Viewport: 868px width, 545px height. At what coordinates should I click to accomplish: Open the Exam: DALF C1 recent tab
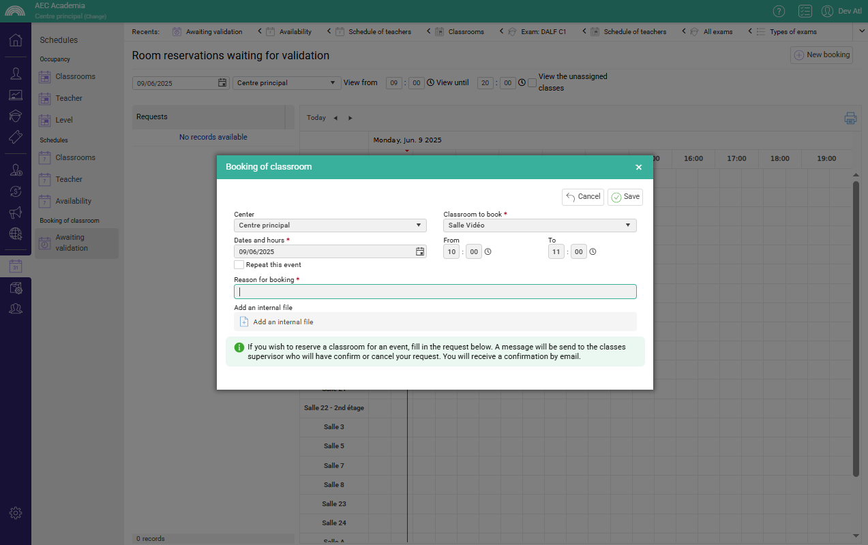click(537, 31)
